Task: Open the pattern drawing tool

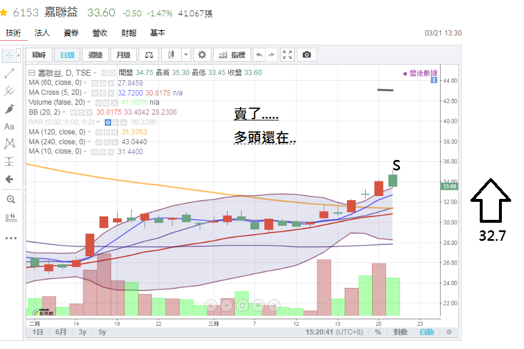Action: click(9, 144)
